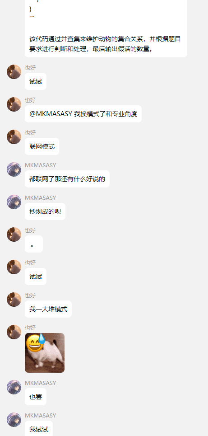Click MKMASASY avatar next to 抄现成的呗
This screenshot has height=436, width=208.
(14, 202)
